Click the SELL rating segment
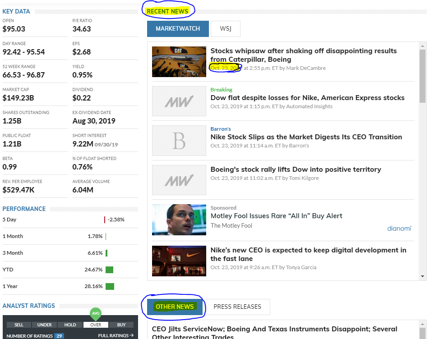430x339 pixels. point(18,325)
